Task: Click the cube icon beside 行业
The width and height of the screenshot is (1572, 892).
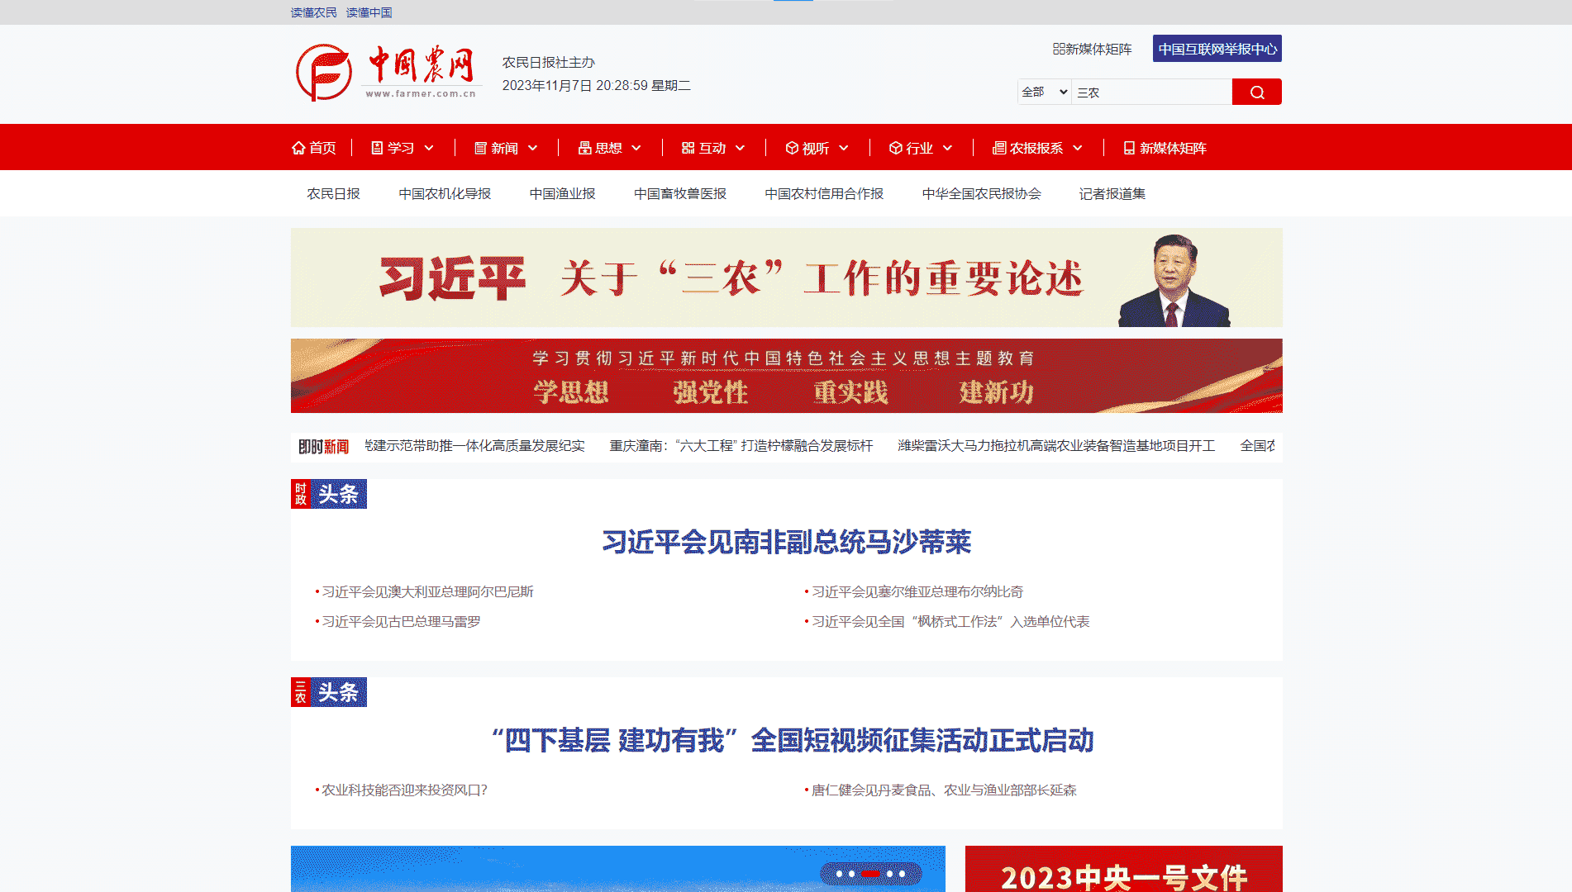Action: (x=895, y=148)
